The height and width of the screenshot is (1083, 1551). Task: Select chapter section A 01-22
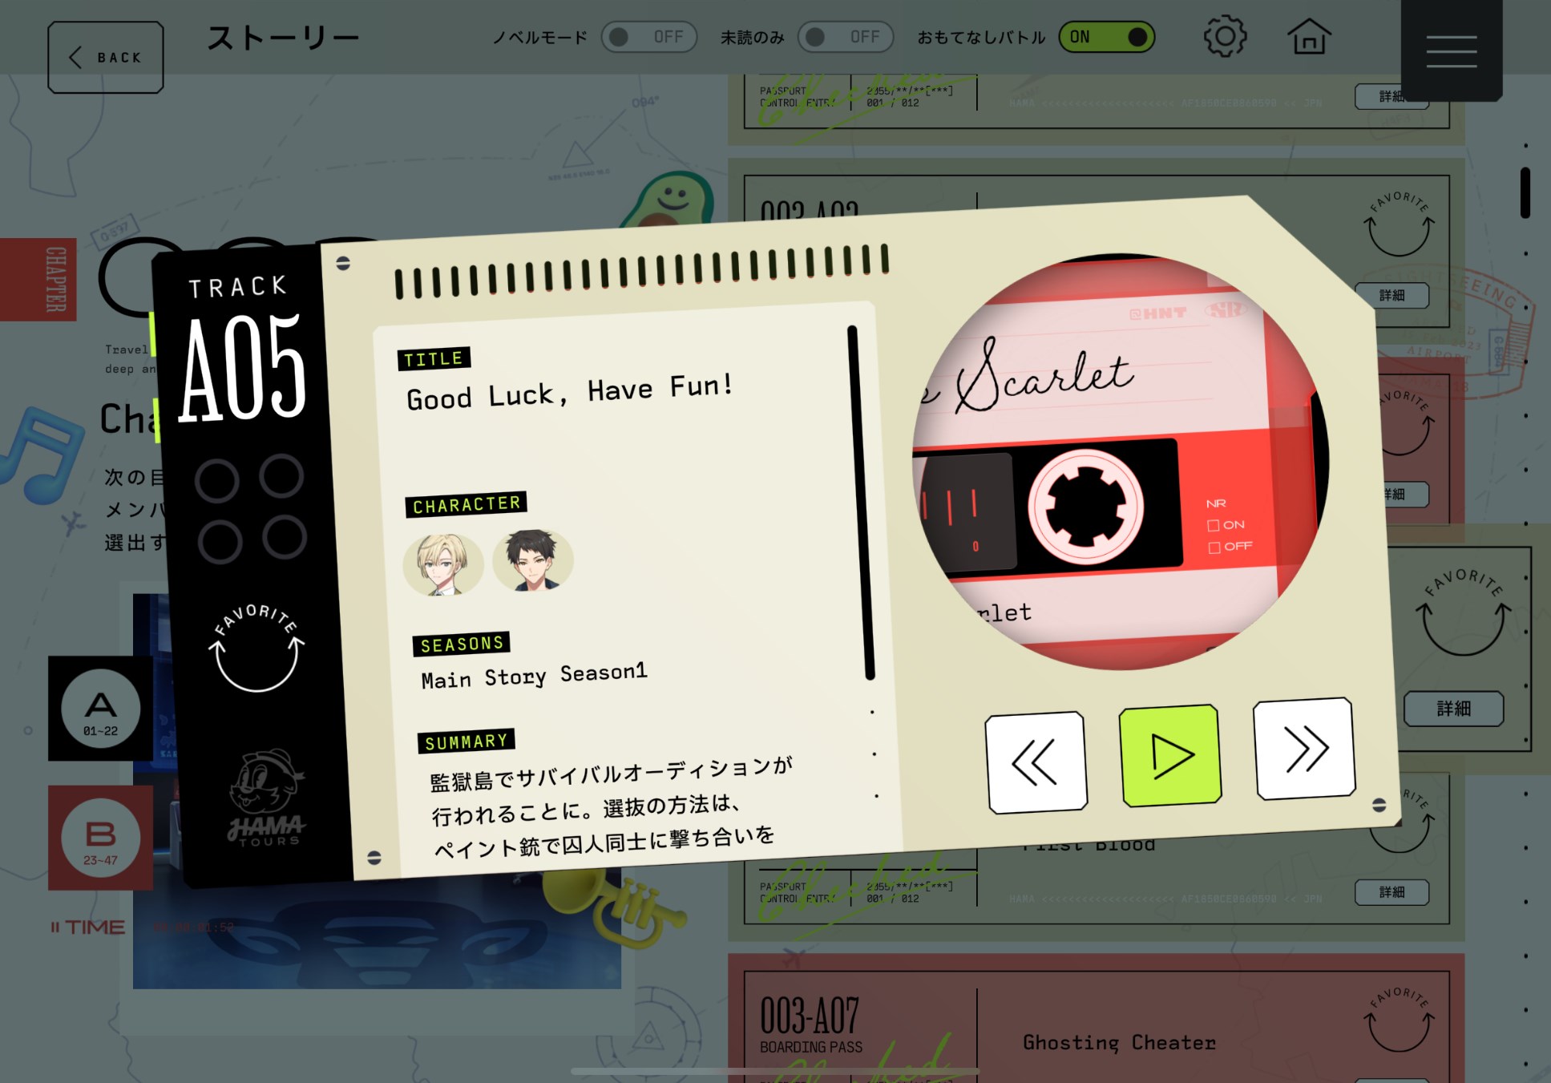pos(100,709)
